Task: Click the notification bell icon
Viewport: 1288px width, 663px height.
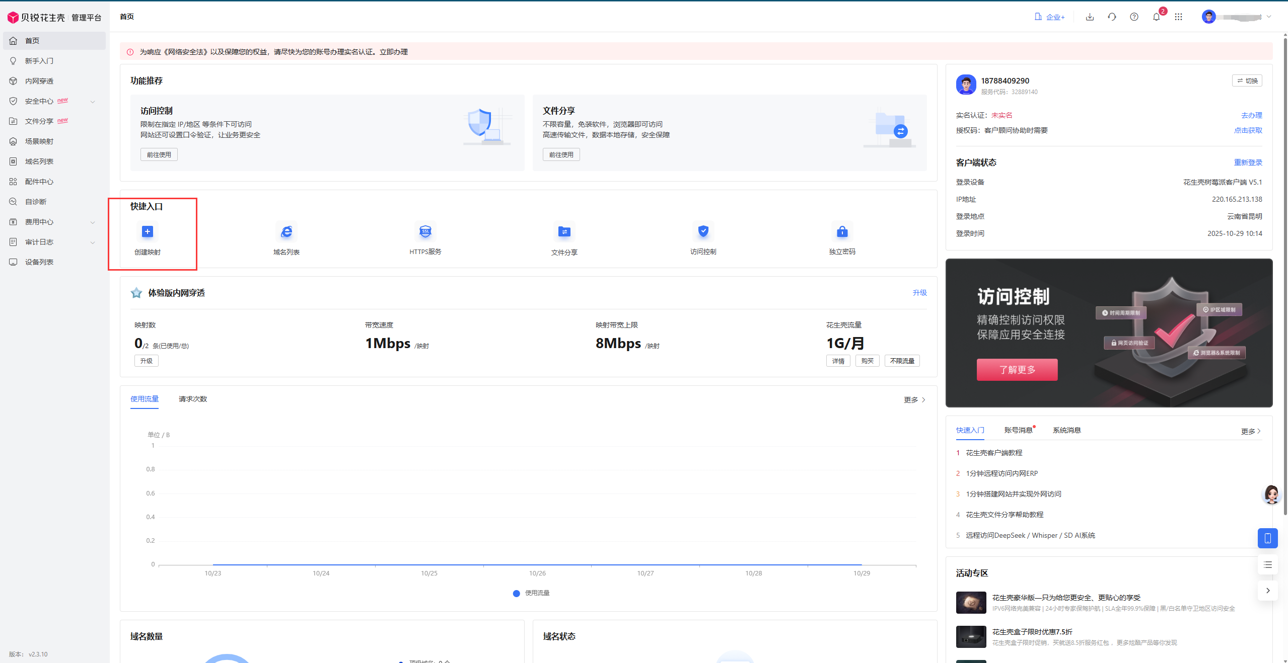Action: click(x=1156, y=17)
